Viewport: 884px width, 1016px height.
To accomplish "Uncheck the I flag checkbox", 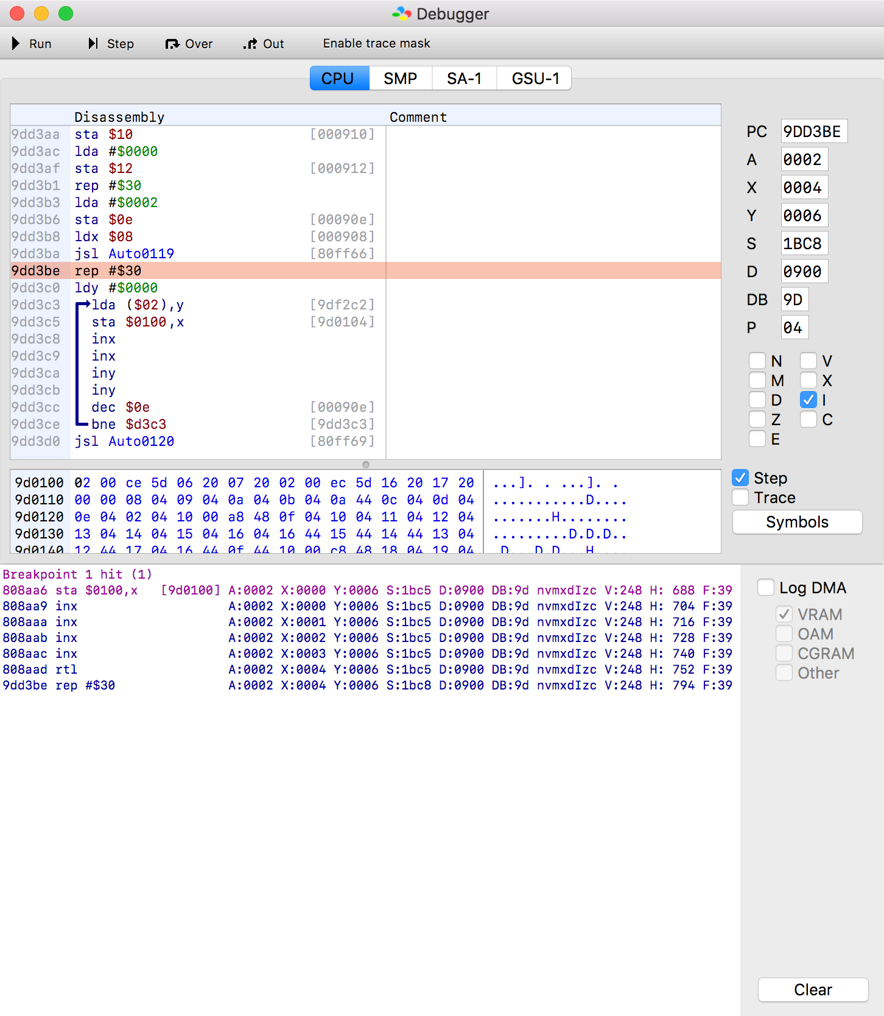I will coord(809,400).
